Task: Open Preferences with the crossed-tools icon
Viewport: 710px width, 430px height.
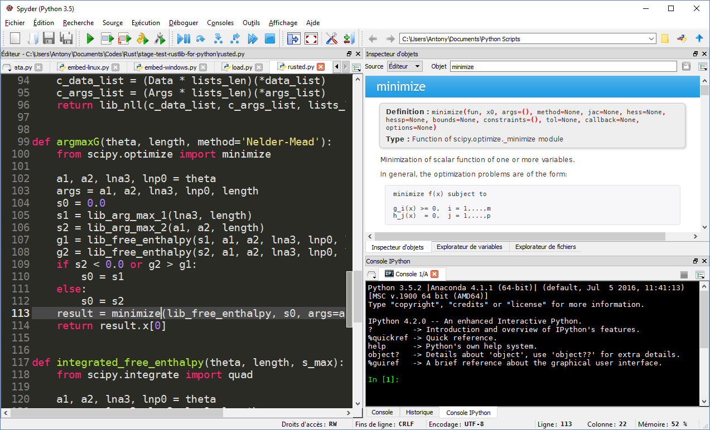Action: (331, 38)
